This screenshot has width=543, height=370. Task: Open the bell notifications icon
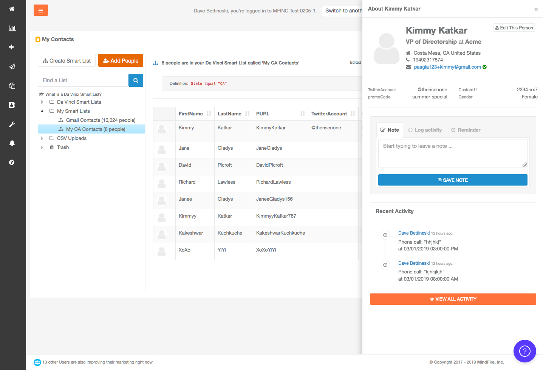[12, 143]
